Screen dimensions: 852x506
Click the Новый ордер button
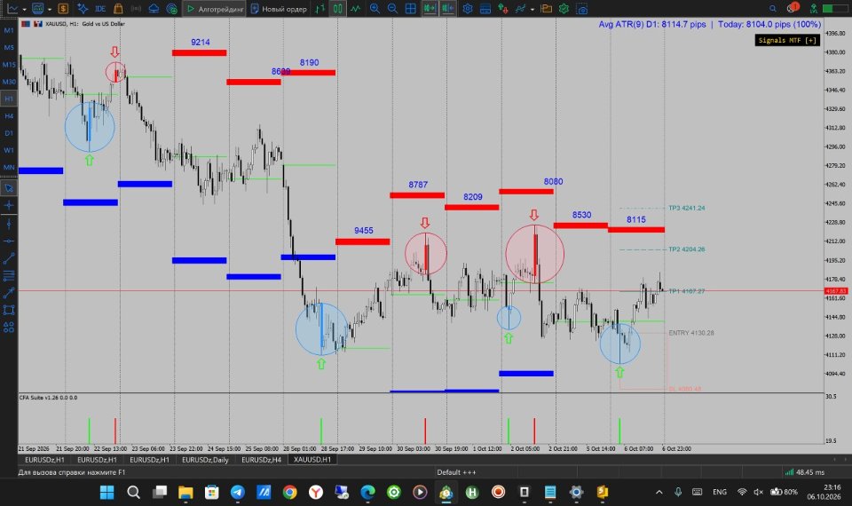279,9
